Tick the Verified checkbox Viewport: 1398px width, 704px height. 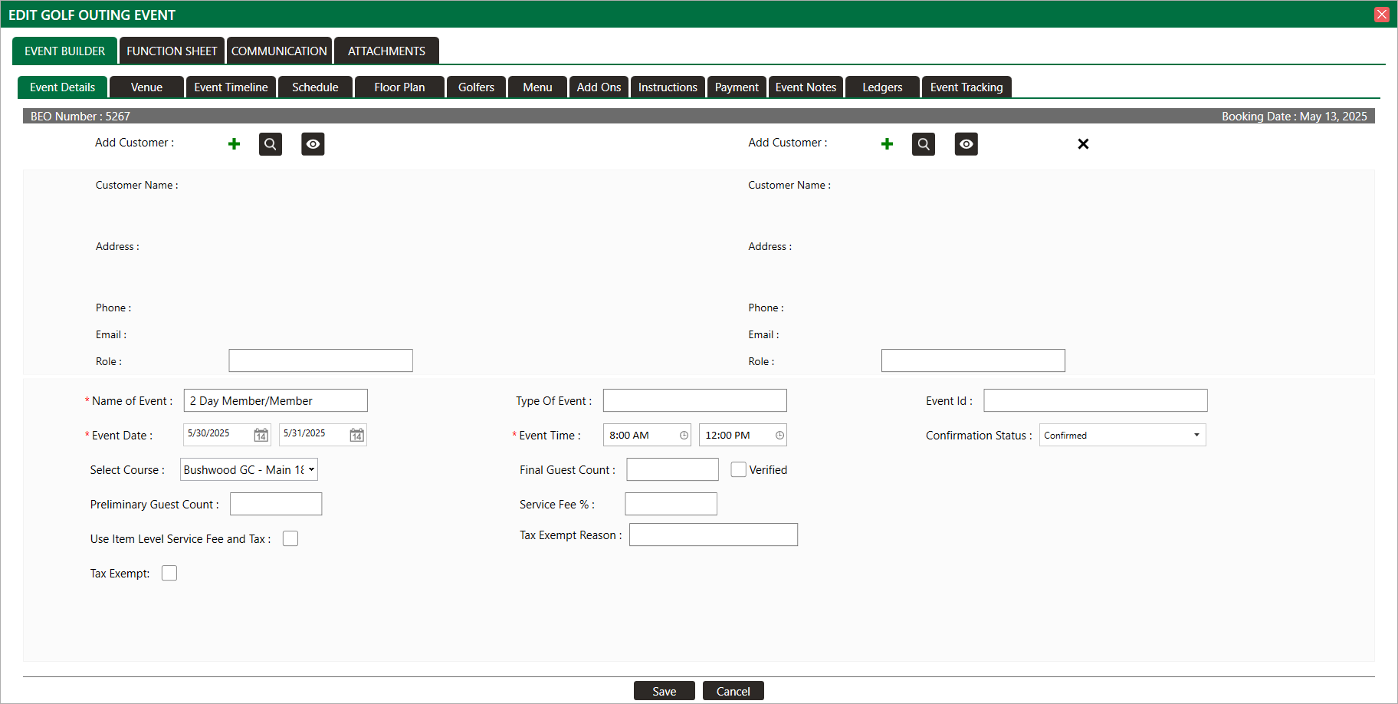click(738, 469)
